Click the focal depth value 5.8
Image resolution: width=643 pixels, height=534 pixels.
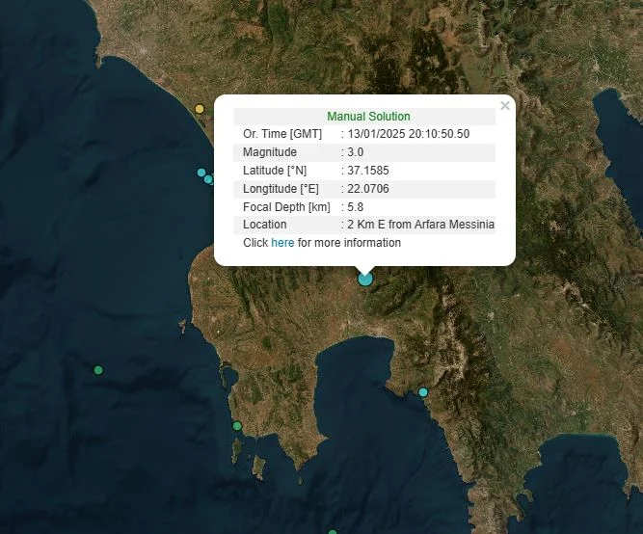(x=355, y=207)
